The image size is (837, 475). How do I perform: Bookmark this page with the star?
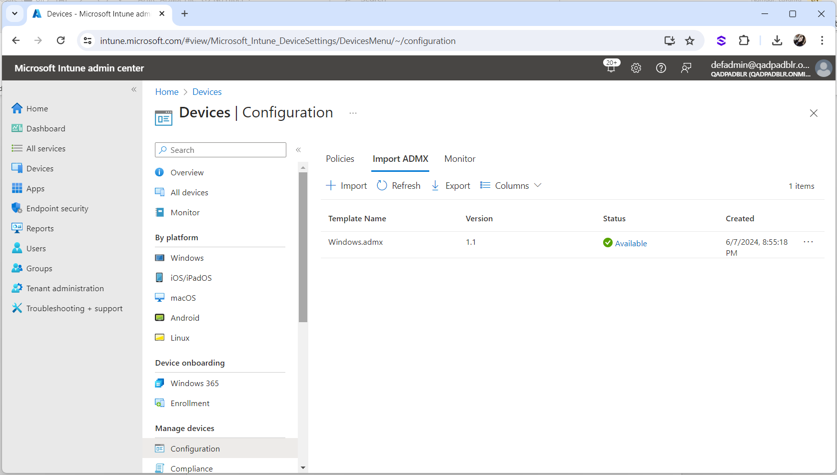click(690, 40)
